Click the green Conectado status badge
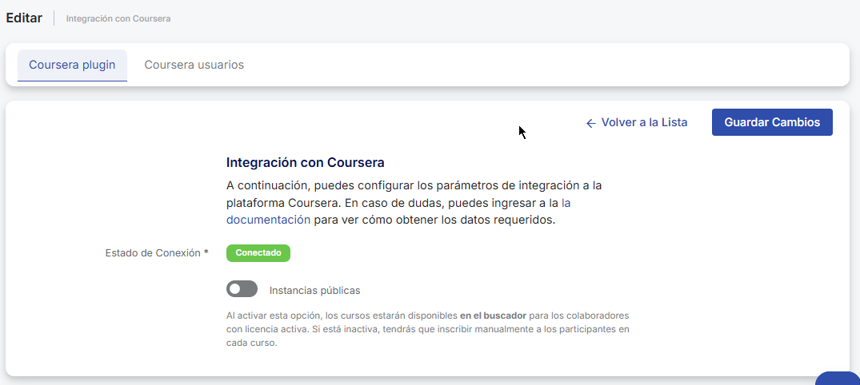 [258, 253]
